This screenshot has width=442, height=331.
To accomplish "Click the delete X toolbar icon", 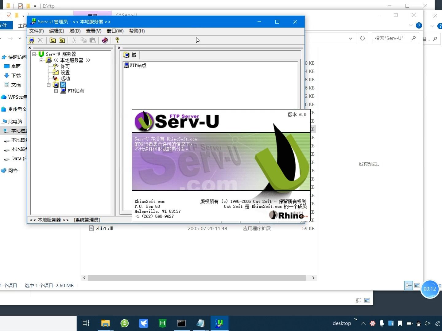I will [x=40, y=40].
